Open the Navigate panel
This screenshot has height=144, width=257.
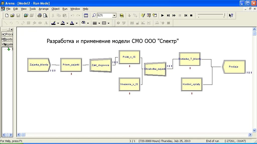pos(7,44)
